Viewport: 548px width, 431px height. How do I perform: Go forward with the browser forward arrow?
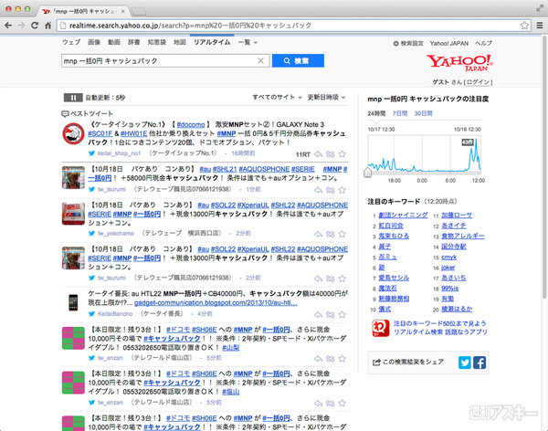(x=21, y=26)
